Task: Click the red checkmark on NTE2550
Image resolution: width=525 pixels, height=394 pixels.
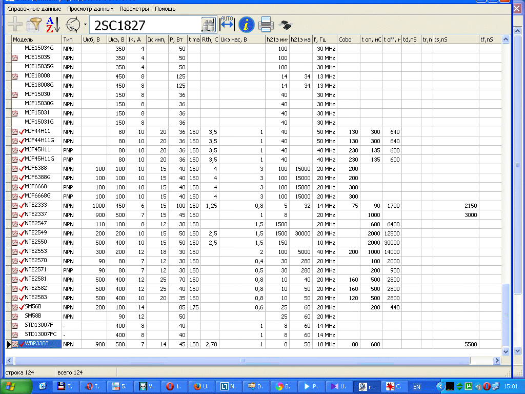Action: [22, 243]
